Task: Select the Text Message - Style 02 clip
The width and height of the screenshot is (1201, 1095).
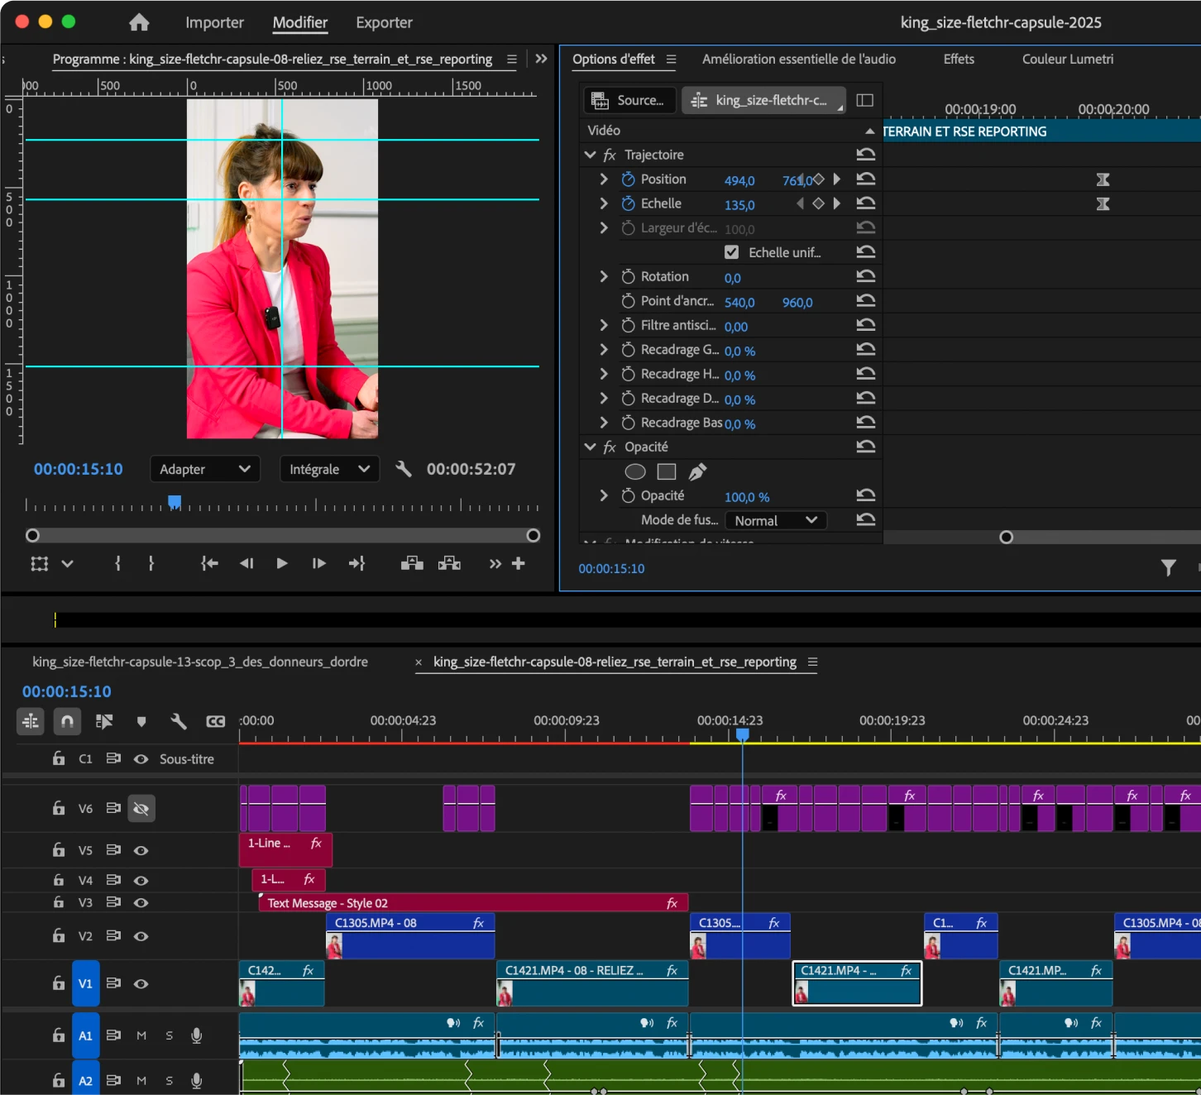Action: click(473, 903)
